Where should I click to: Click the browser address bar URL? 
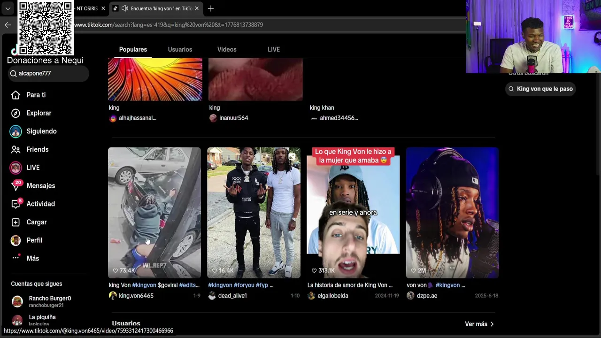tap(169, 25)
